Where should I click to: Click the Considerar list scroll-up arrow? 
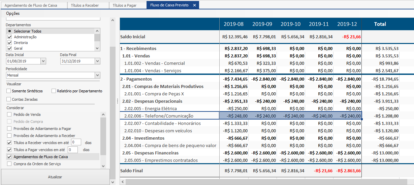tap(103, 114)
